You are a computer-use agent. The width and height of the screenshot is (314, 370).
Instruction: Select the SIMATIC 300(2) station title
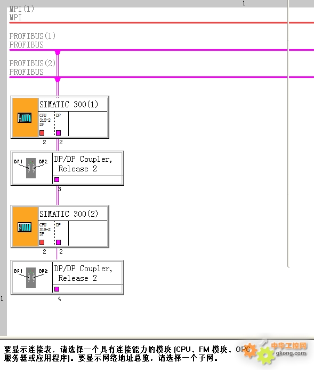[69, 214]
